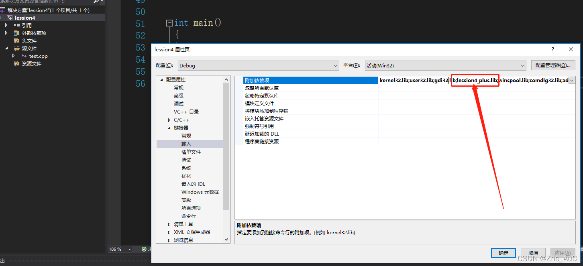
Task: Click the 应用(A) button
Action: (563, 253)
